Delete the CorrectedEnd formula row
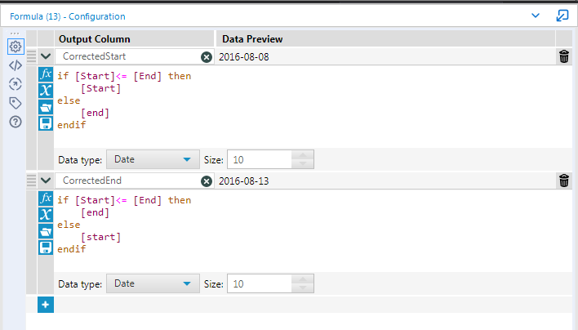 (563, 181)
